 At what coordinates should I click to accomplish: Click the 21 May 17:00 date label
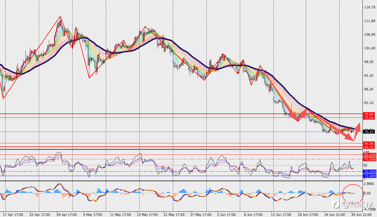[x=174, y=214]
